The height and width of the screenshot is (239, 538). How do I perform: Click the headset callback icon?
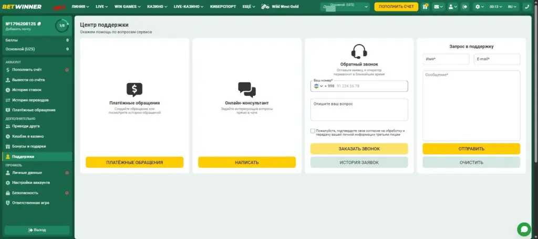[359, 52]
